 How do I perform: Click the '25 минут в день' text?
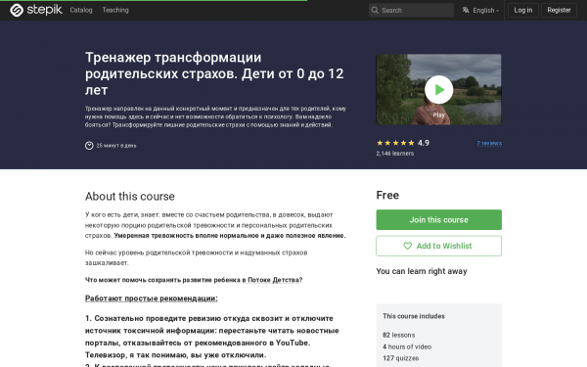[x=116, y=145]
